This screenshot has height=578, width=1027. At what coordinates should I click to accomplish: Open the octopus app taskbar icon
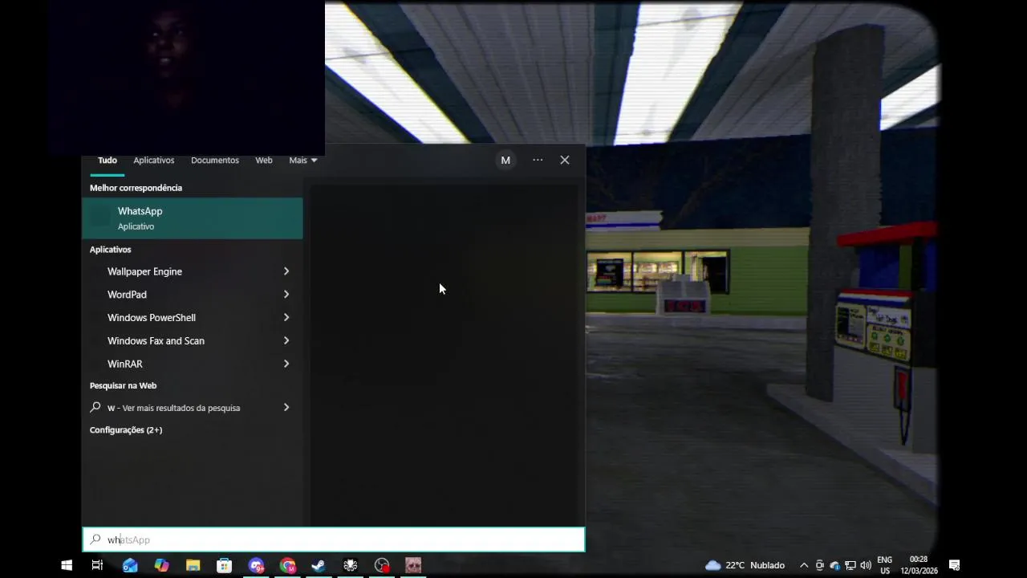pos(351,565)
